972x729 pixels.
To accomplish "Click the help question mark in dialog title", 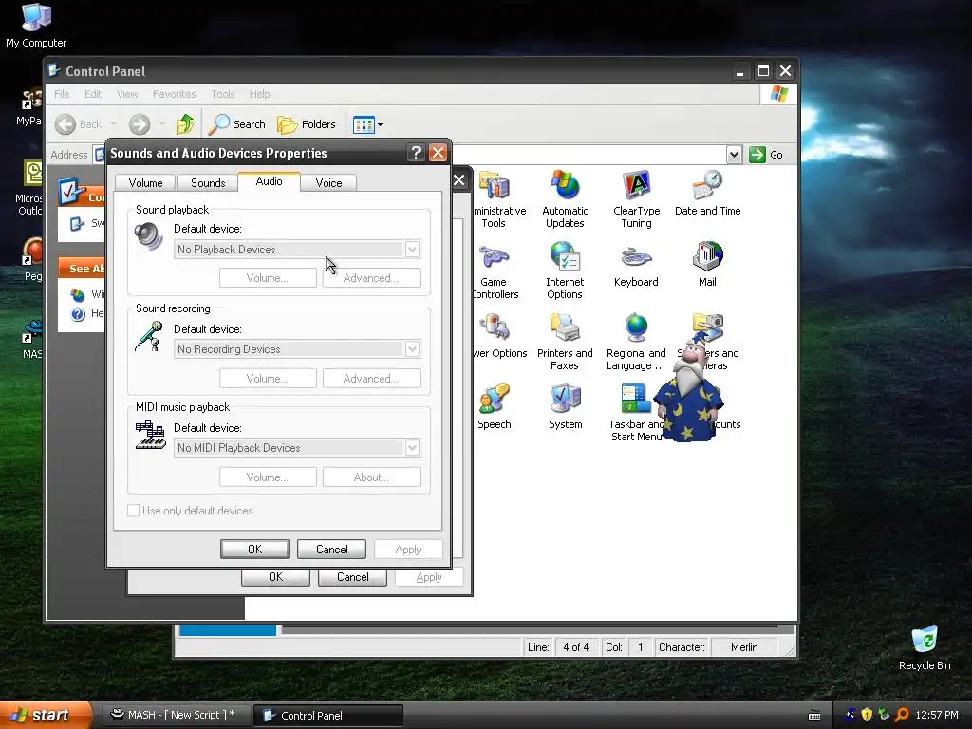I will [416, 153].
